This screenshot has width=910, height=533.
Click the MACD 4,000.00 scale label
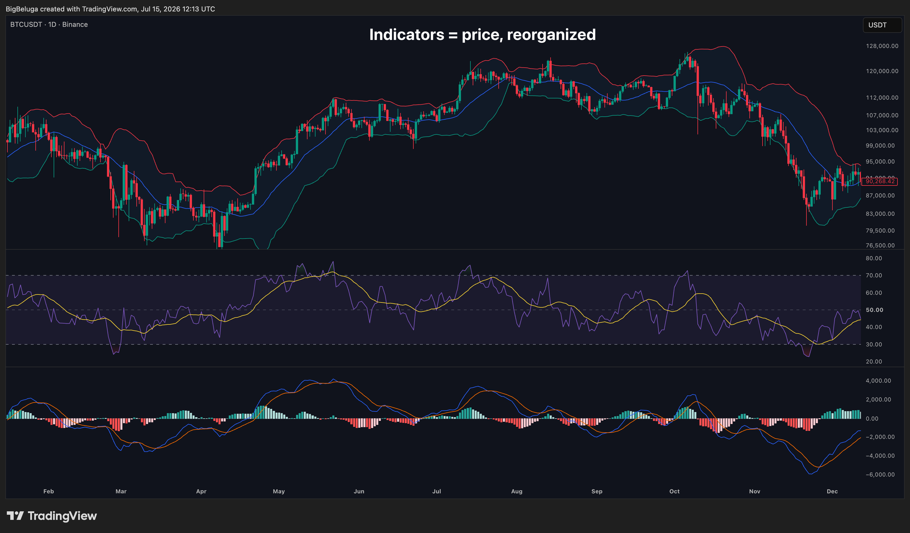pyautogui.click(x=878, y=381)
